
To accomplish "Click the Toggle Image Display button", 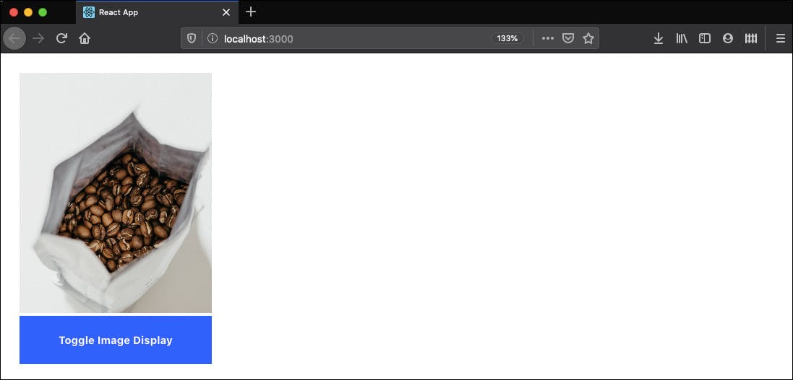I will 116,340.
